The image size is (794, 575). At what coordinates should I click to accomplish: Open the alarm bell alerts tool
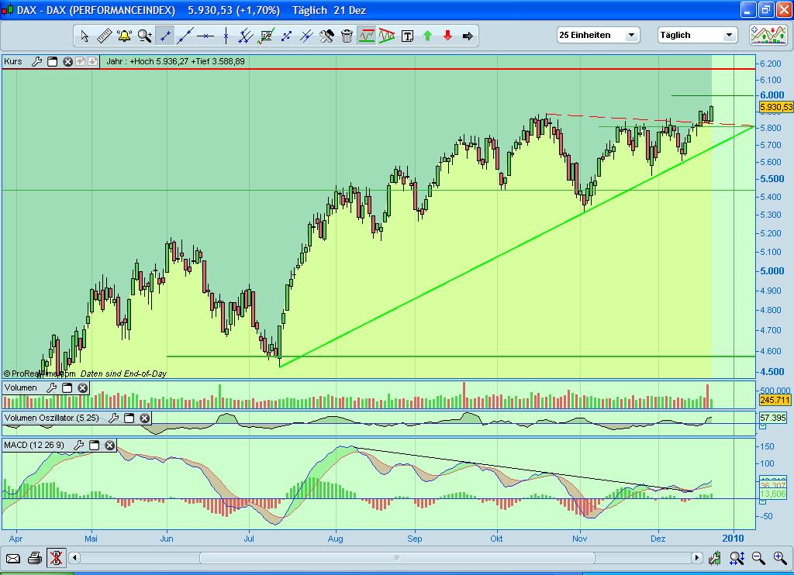coord(125,36)
